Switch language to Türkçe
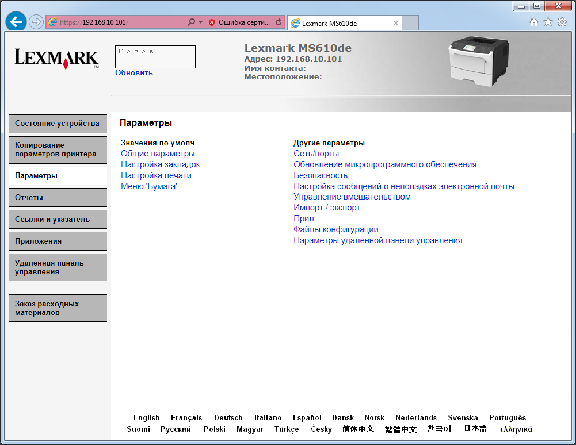This screenshot has height=445, width=576. 287,429
